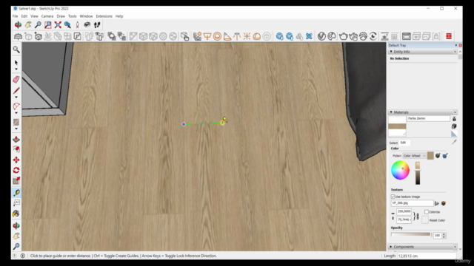
Task: Click the texture width field 250,0000
Action: click(404, 211)
